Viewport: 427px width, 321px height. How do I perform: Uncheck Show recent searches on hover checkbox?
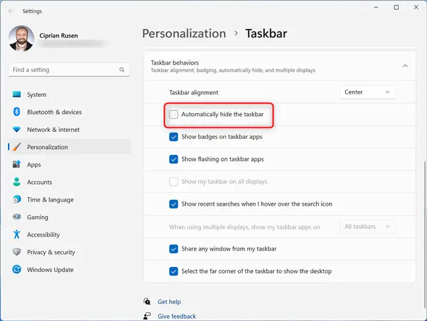(x=173, y=204)
